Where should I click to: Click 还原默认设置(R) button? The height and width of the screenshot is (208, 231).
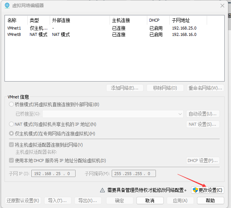point(23,201)
